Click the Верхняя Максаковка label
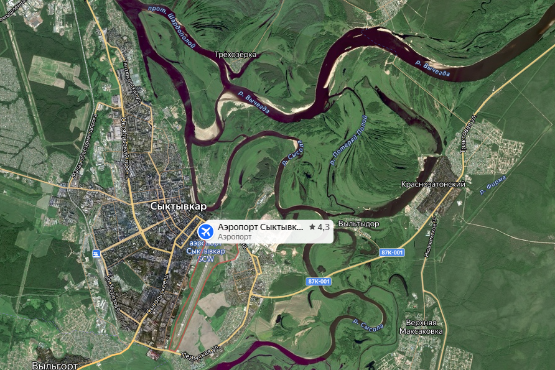 pyautogui.click(x=421, y=327)
